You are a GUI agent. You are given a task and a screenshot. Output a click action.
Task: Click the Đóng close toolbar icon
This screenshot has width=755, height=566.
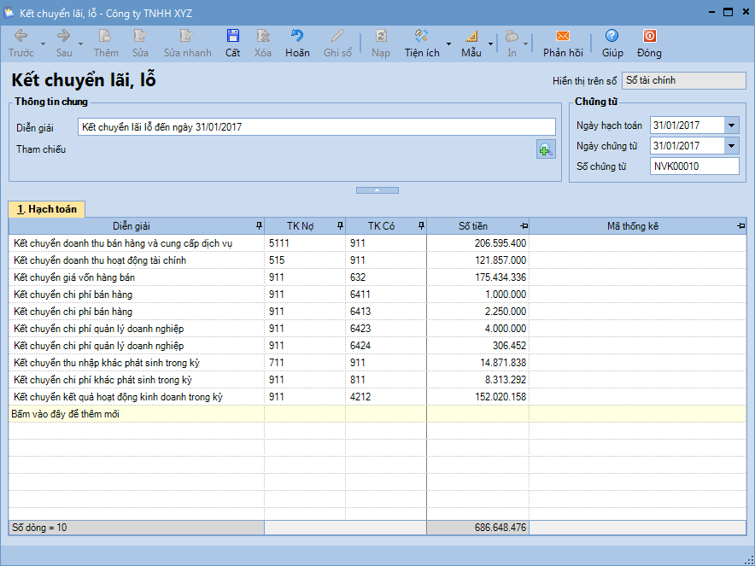[x=649, y=36]
